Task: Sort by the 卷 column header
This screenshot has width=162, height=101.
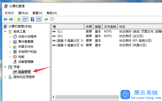Action: 68,27
